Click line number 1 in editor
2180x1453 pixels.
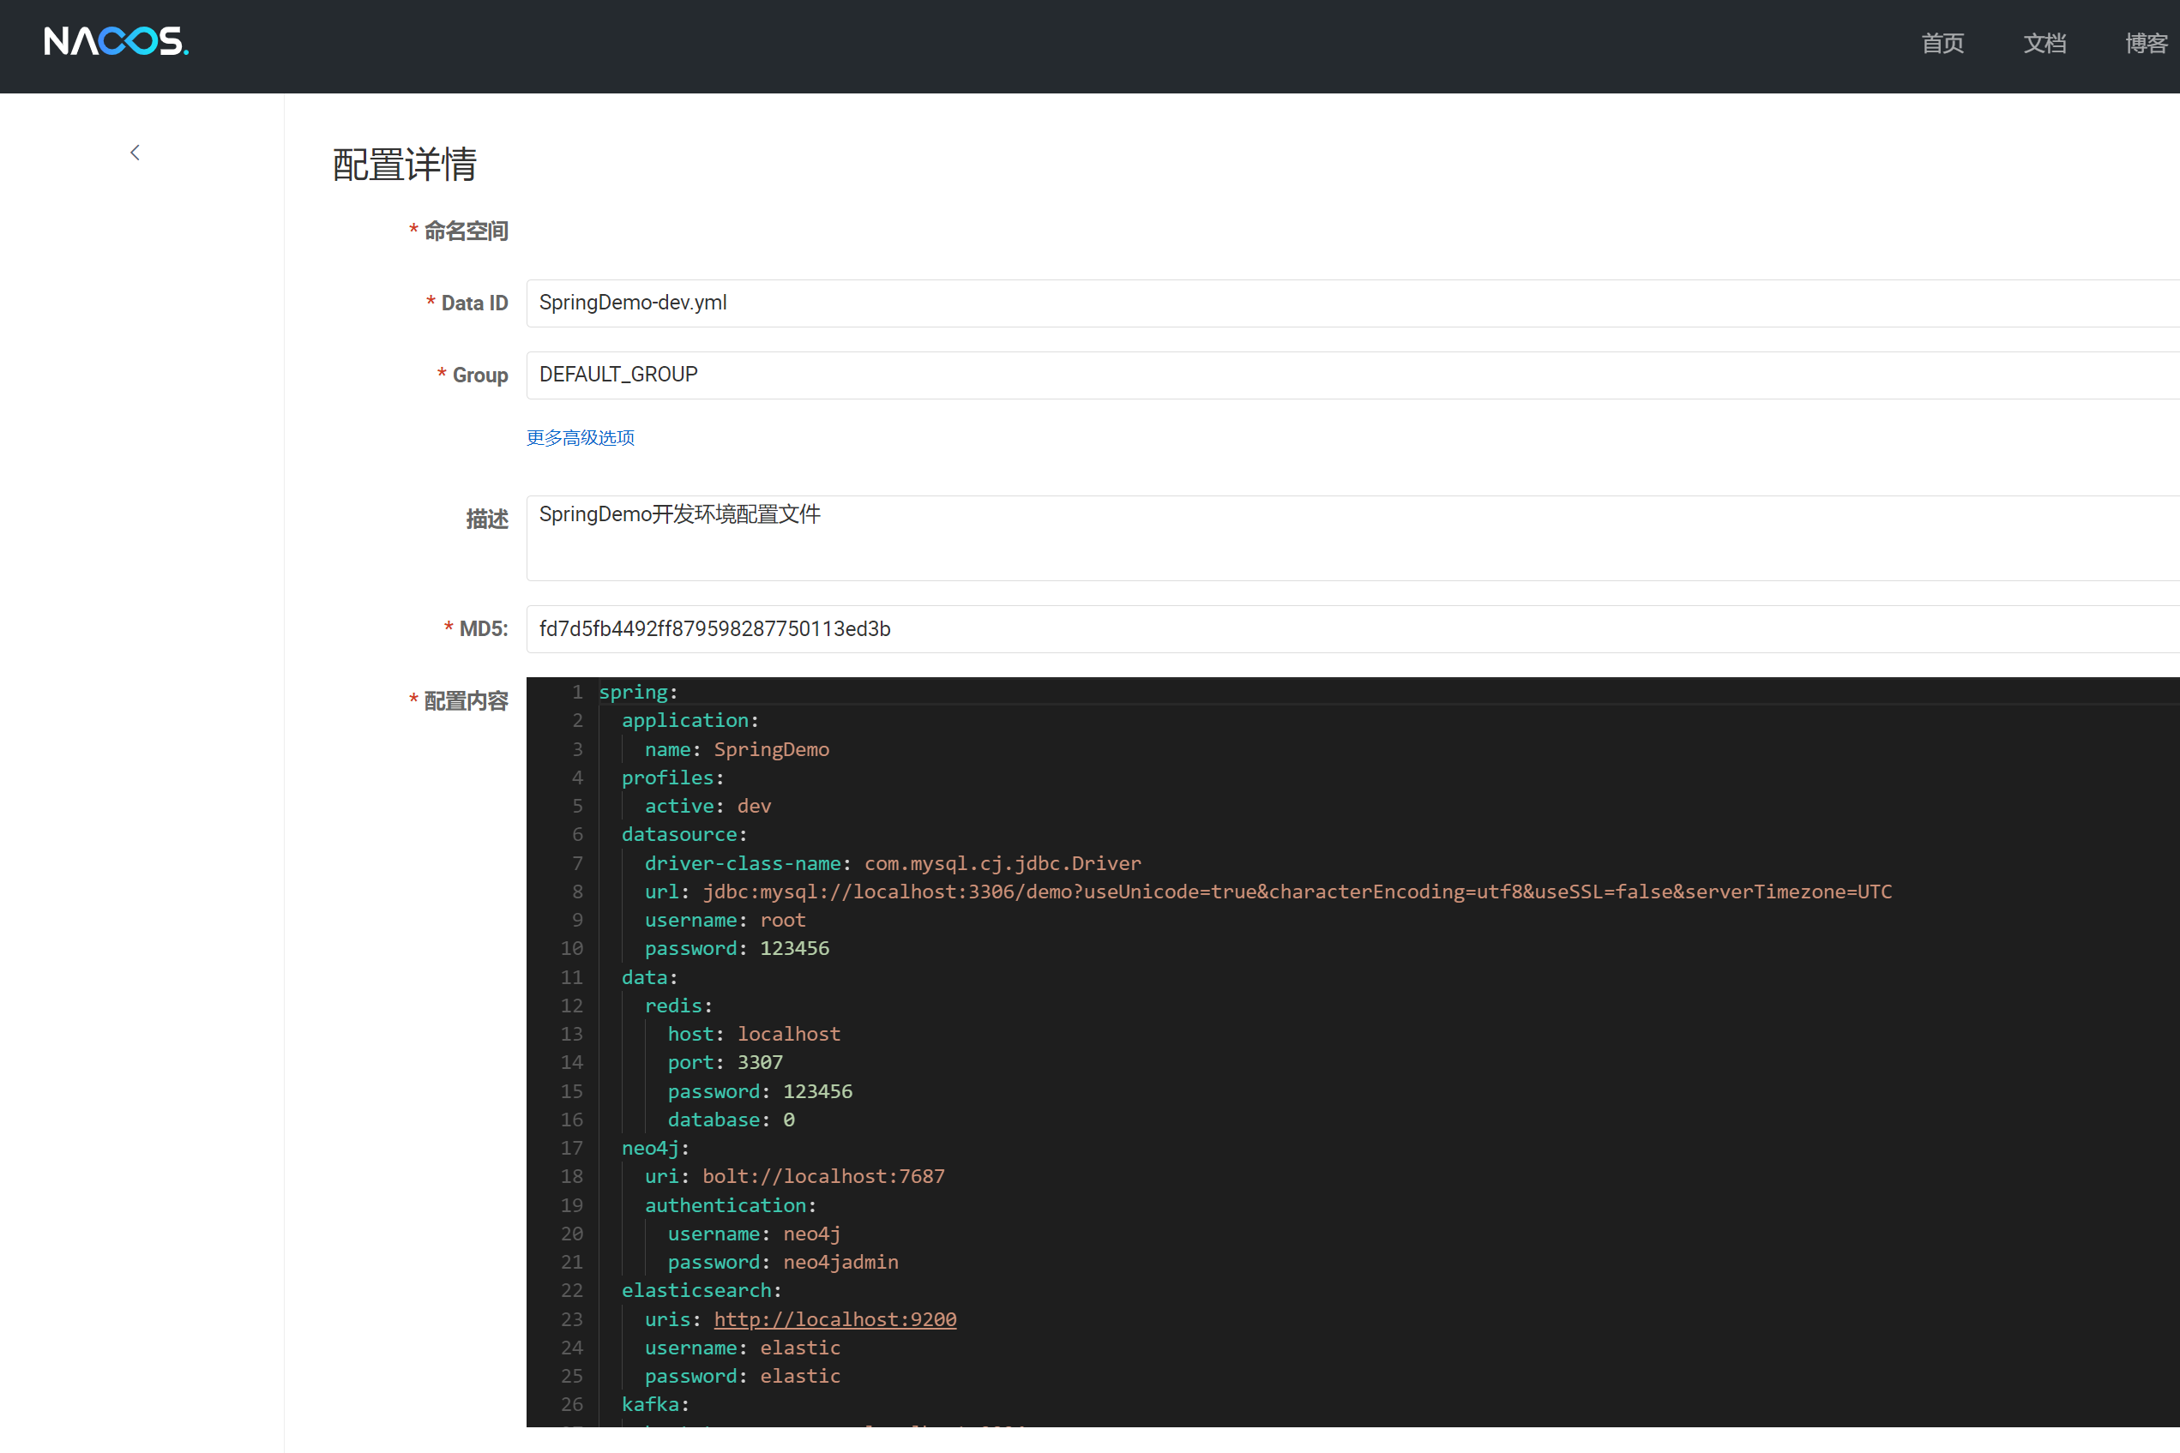point(576,693)
